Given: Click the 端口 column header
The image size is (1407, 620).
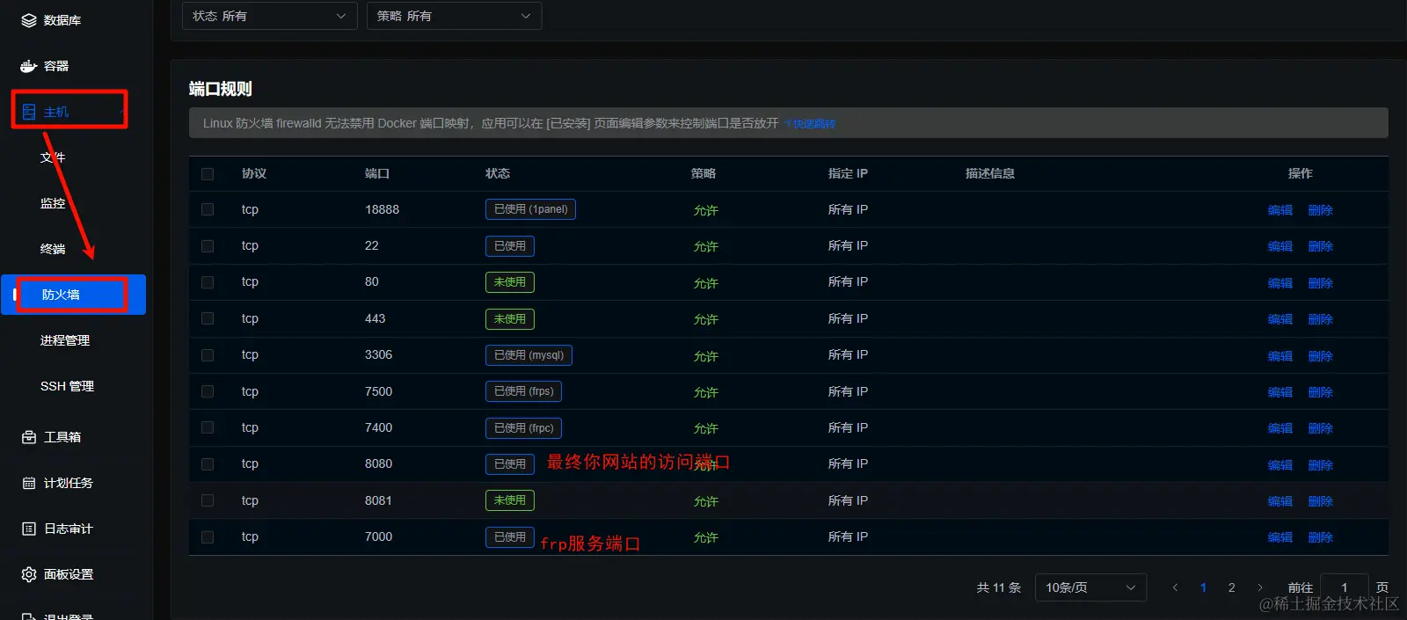Looking at the screenshot, I should point(377,173).
